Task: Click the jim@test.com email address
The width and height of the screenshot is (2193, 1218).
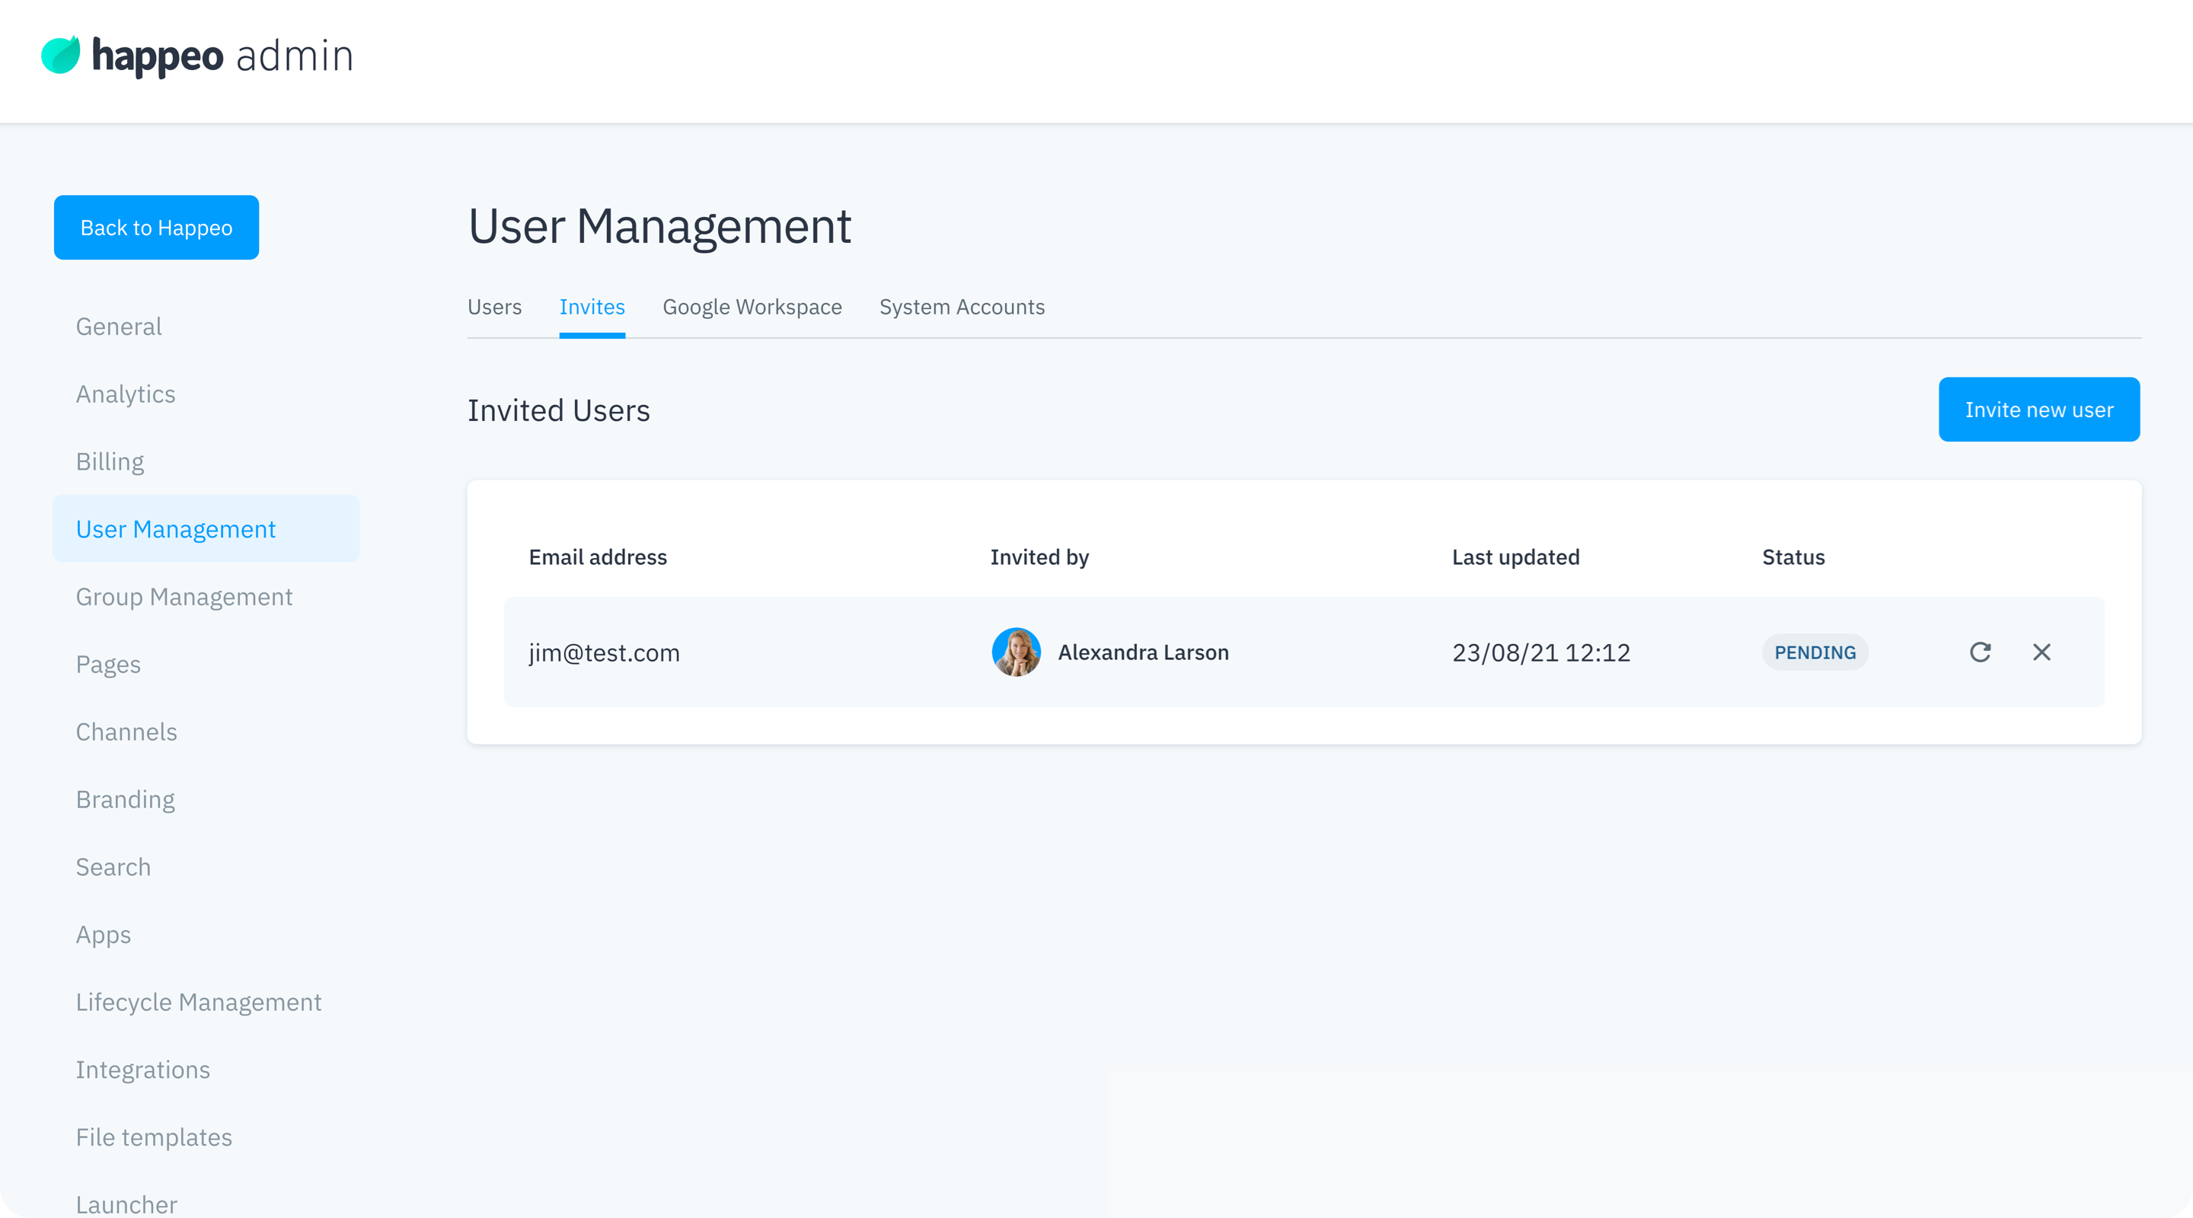Action: click(x=604, y=653)
